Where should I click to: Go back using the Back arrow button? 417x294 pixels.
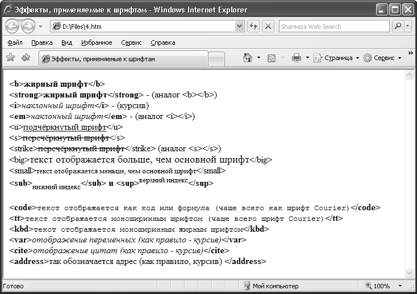(12, 26)
